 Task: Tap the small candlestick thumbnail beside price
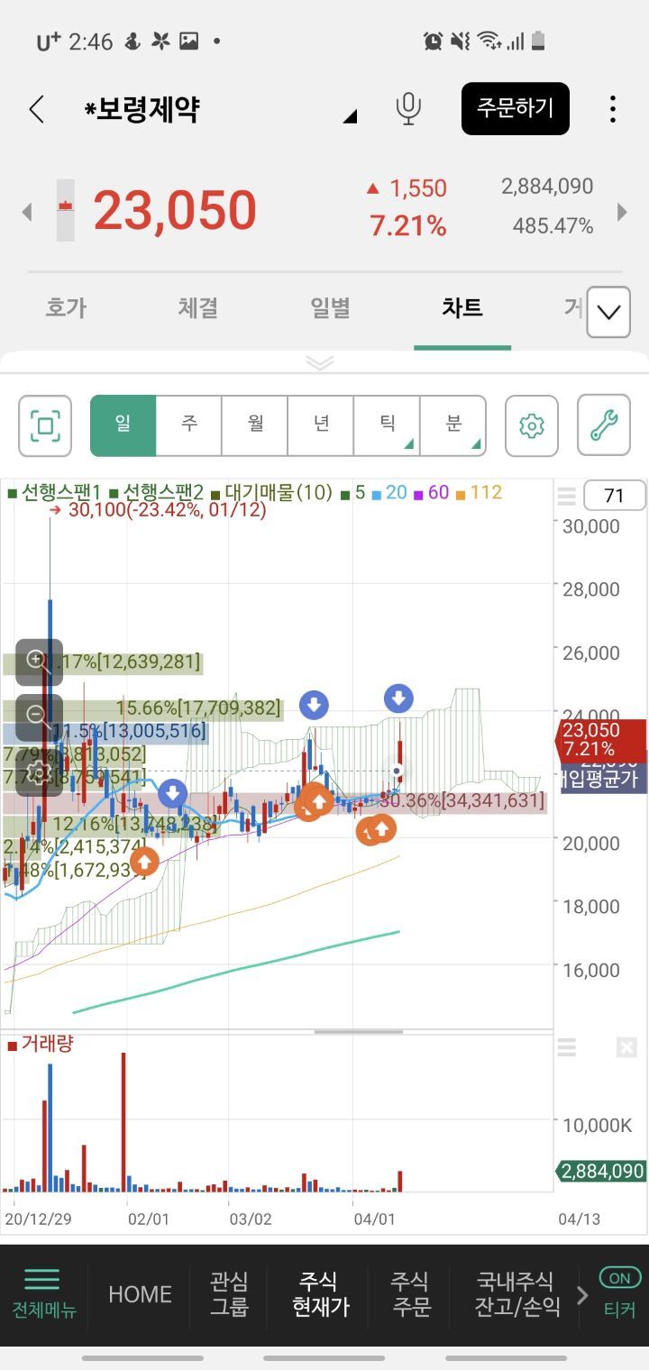65,210
